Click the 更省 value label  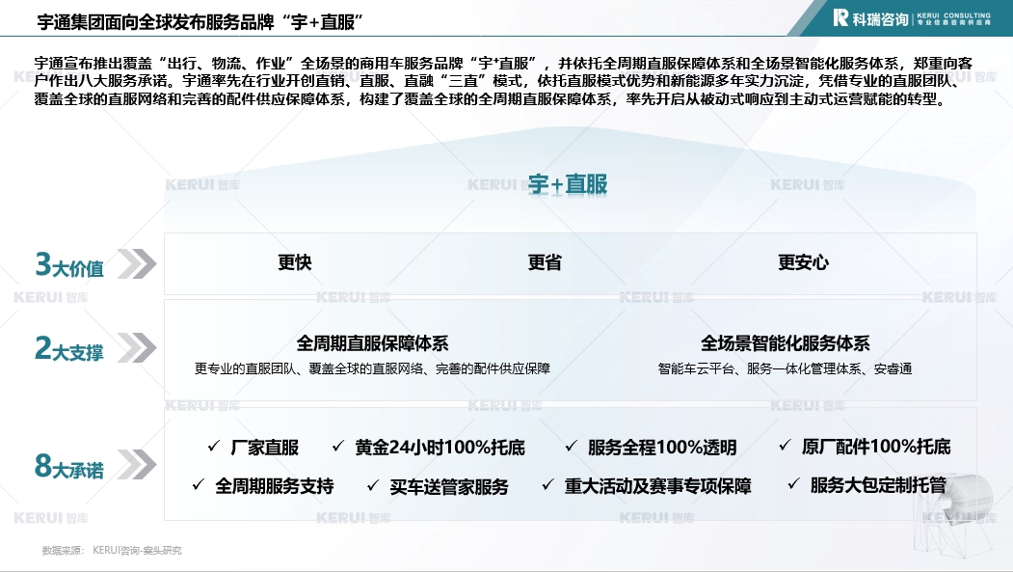545,262
